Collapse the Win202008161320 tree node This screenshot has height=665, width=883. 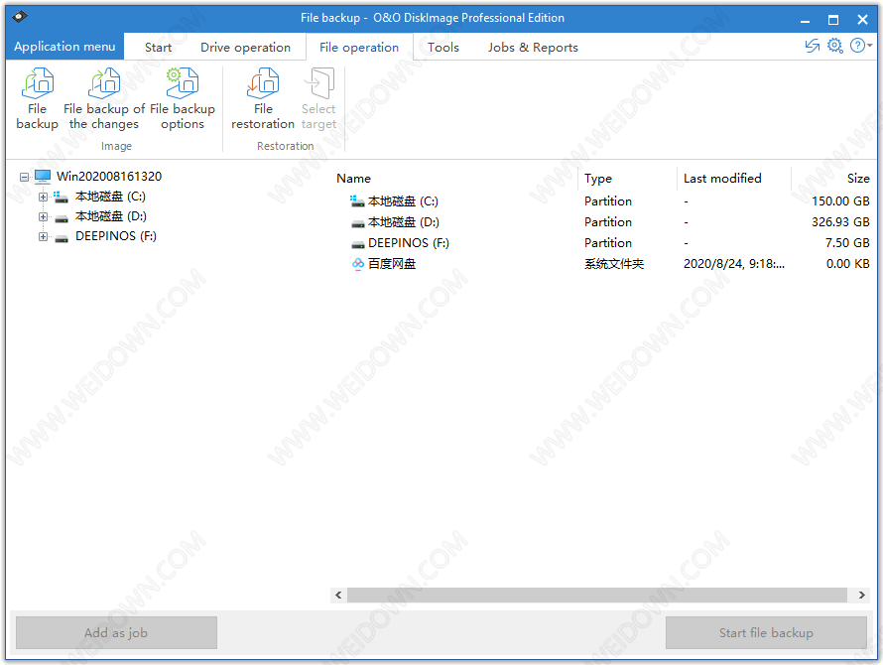[x=24, y=177]
